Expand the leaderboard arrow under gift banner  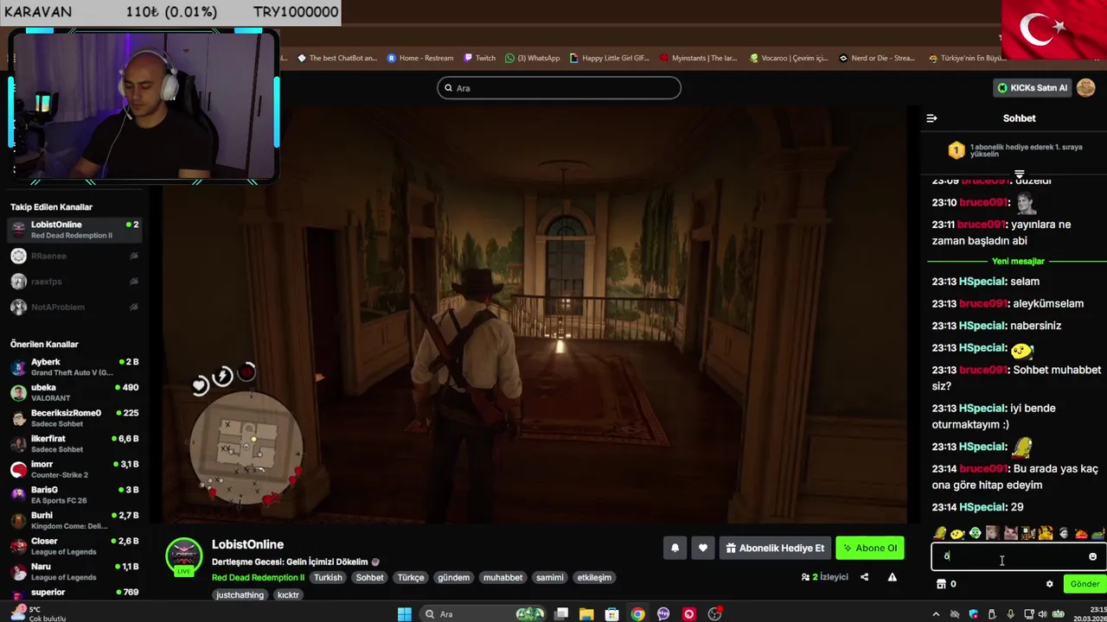click(x=1019, y=174)
